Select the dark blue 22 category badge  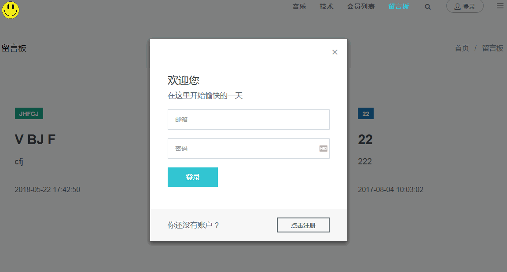[365, 113]
